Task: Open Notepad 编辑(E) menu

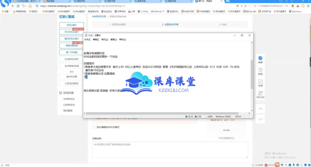Action: [96, 40]
